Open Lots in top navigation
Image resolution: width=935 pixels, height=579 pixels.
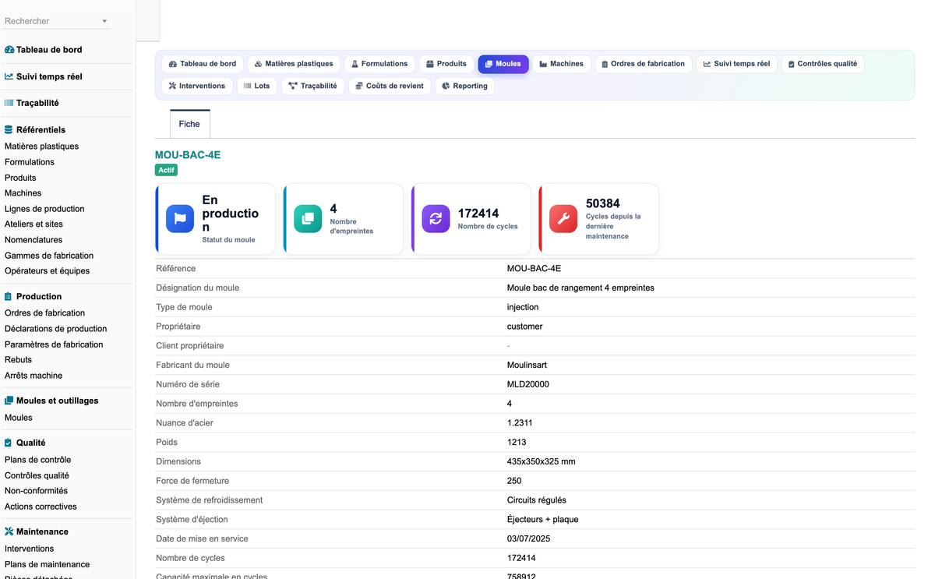256,86
